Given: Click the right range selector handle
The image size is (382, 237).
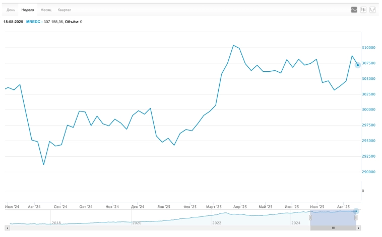Looking at the screenshot, I should tap(356, 217).
